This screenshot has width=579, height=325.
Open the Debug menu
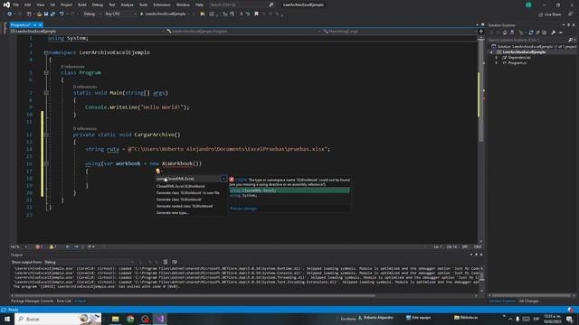coord(97,5)
